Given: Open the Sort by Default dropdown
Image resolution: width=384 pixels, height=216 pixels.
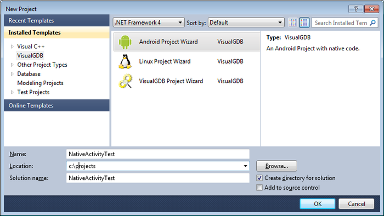Looking at the screenshot, I should pos(246,22).
